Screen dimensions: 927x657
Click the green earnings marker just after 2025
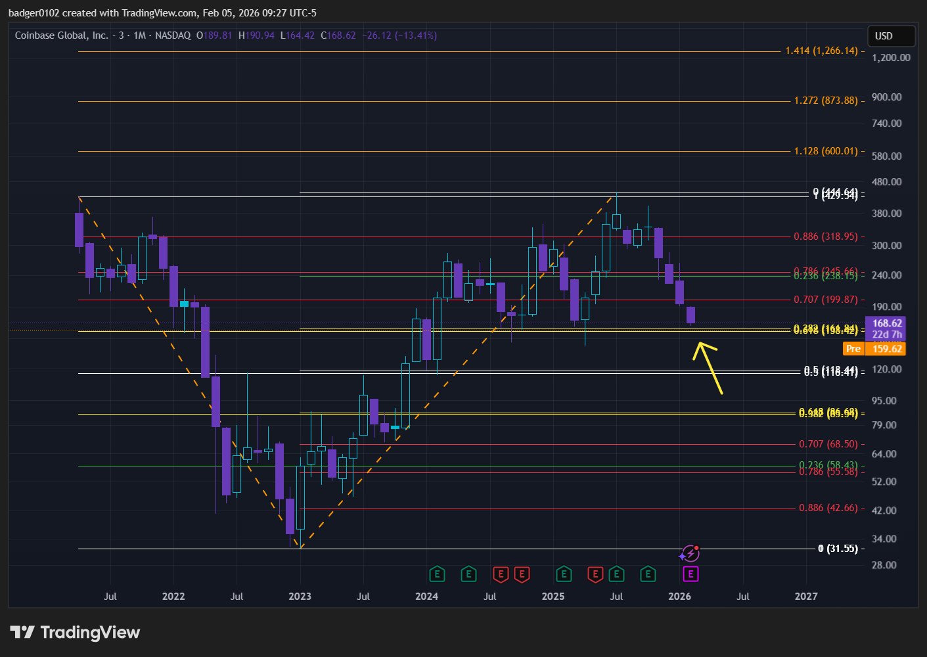coord(564,574)
